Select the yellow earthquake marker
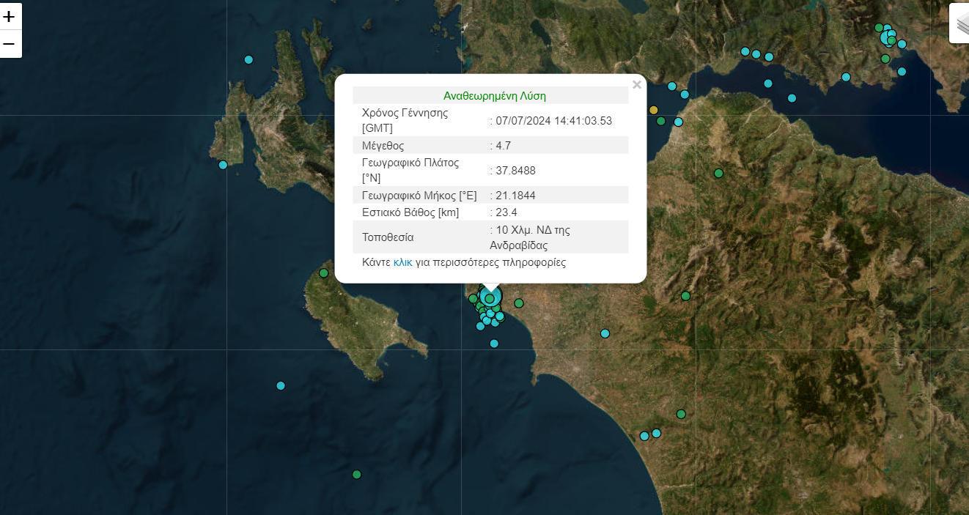Viewport: 969px width, 515px height. point(654,110)
